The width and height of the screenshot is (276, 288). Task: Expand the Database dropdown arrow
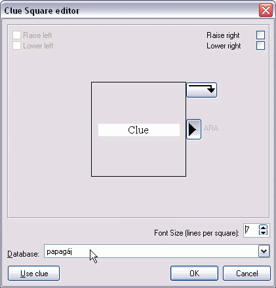click(264, 251)
